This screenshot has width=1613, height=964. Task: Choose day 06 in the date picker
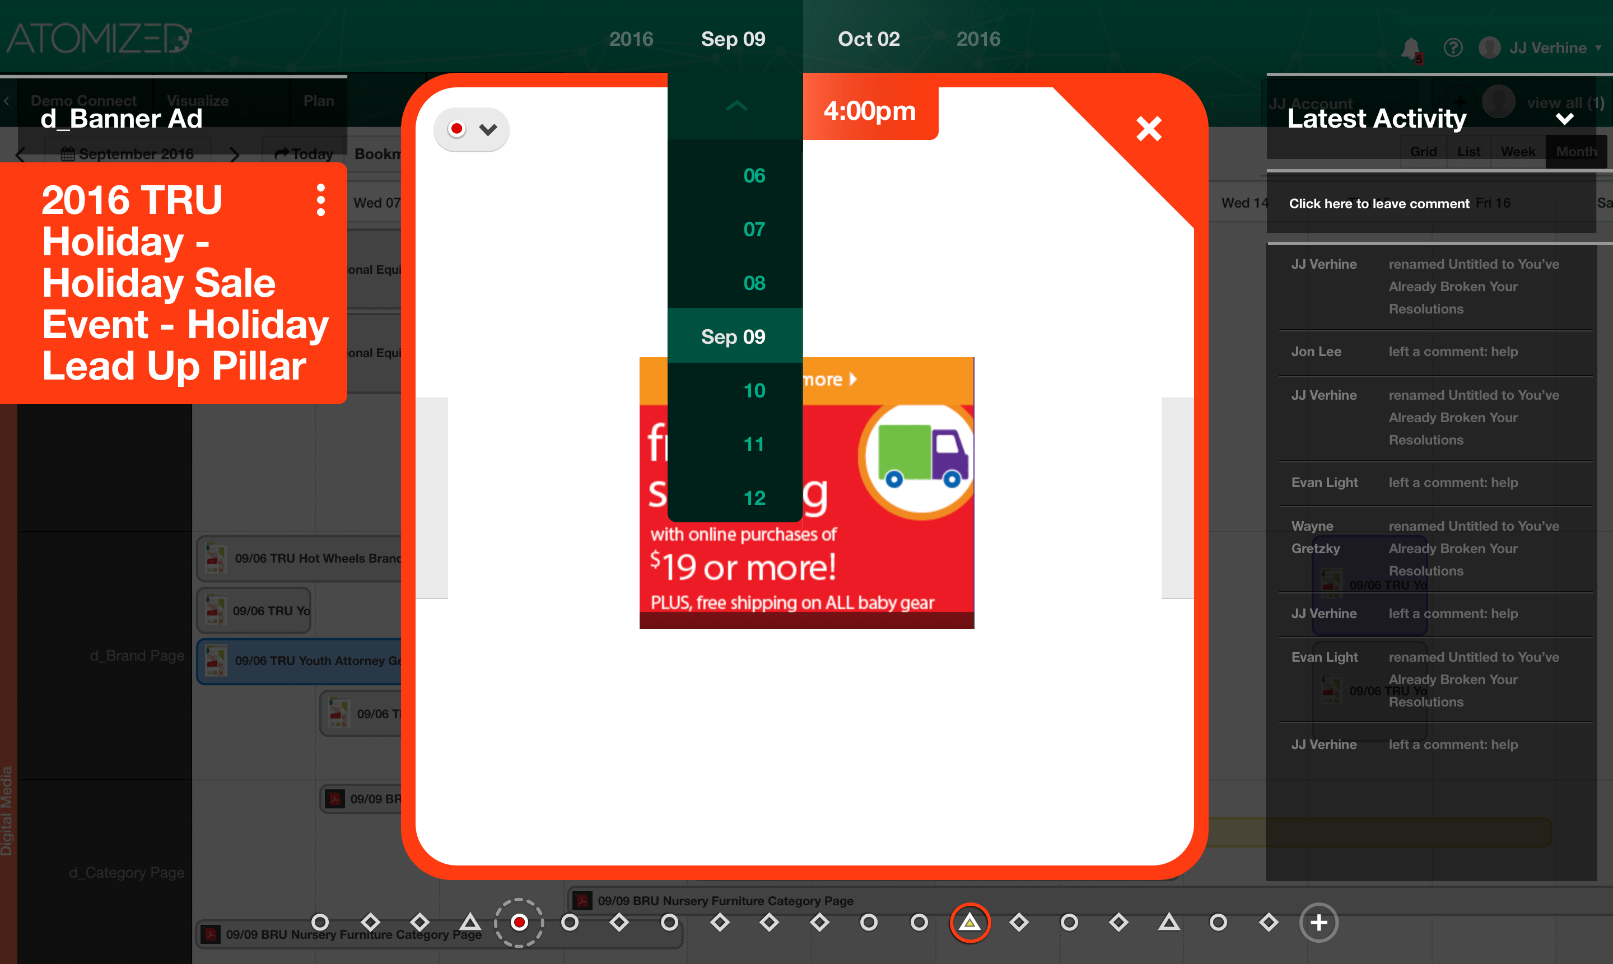(754, 175)
